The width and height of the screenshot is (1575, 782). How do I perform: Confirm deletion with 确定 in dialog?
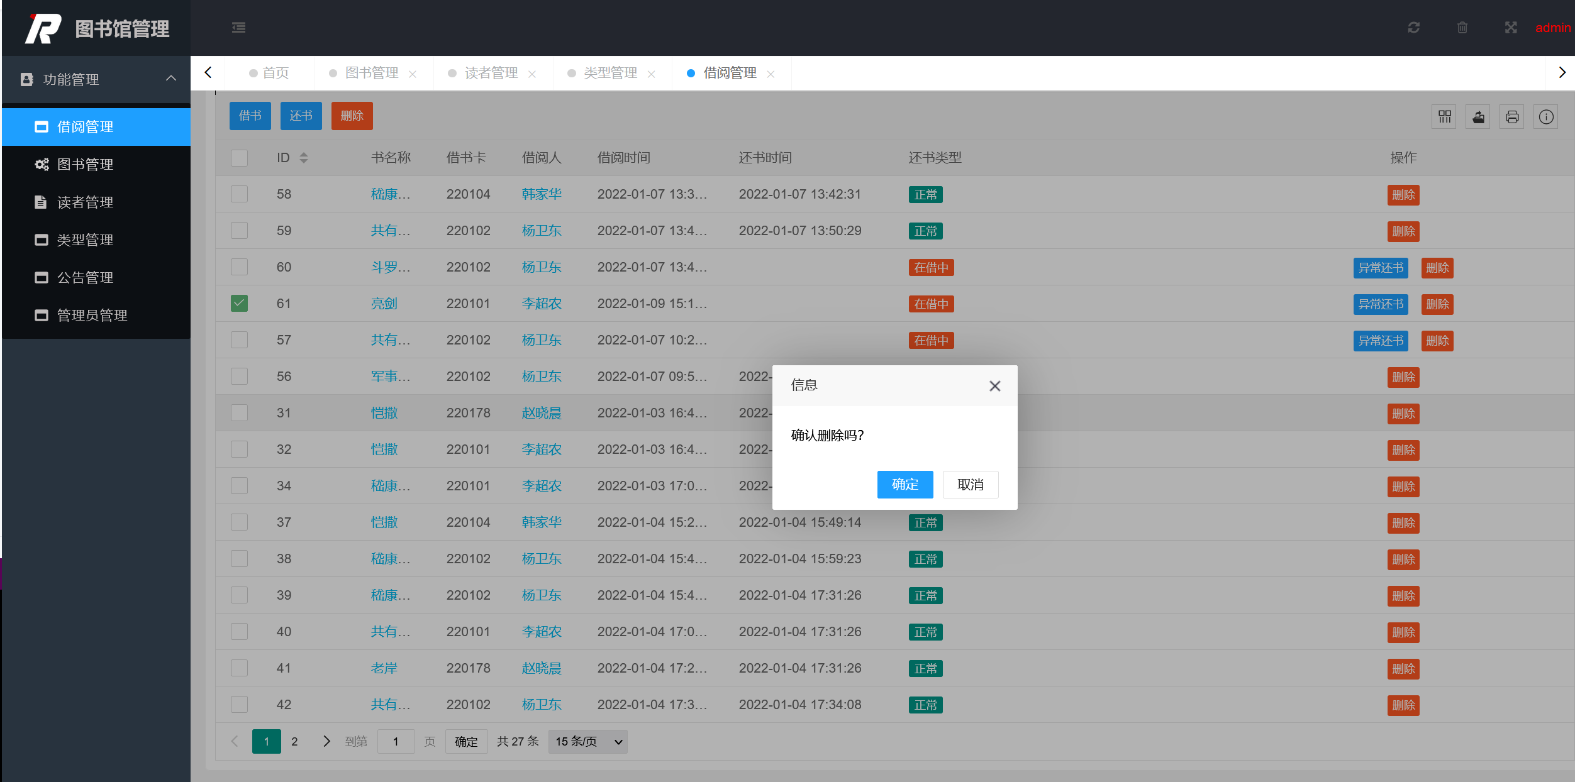[904, 485]
